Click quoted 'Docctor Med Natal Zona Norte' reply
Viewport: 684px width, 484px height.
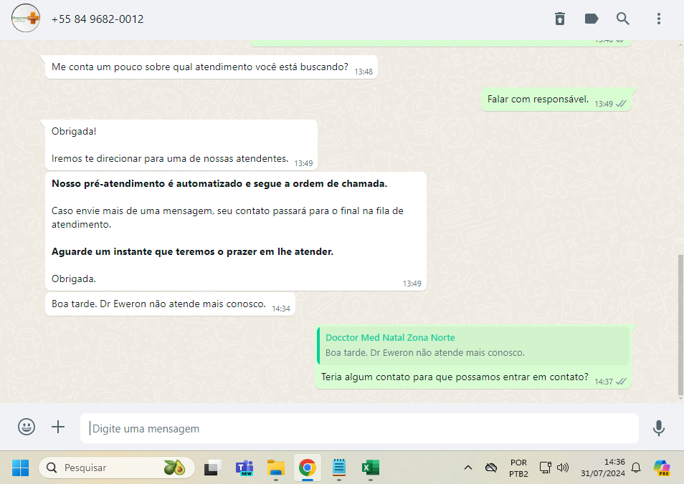tap(473, 345)
